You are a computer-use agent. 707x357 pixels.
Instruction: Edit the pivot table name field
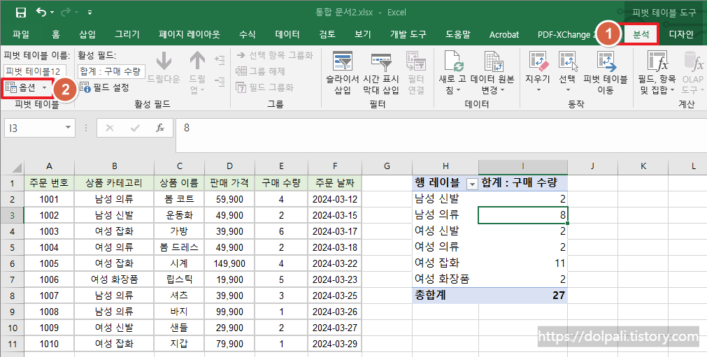(35, 71)
